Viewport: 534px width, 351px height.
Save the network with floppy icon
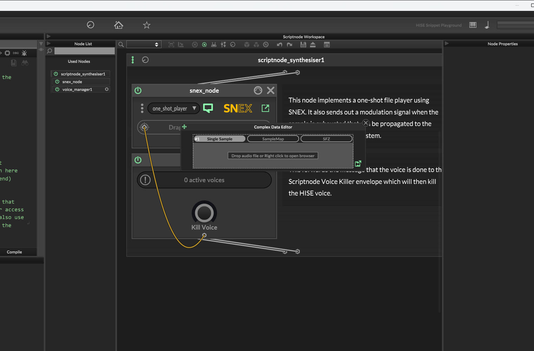pos(303,45)
